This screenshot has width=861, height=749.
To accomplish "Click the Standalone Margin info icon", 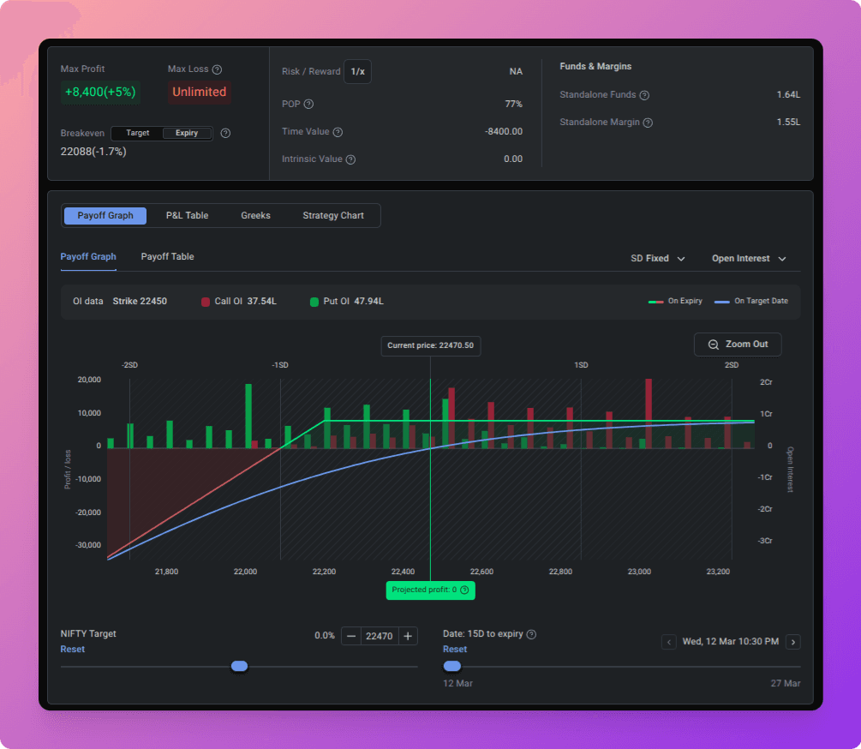I will pyautogui.click(x=648, y=123).
